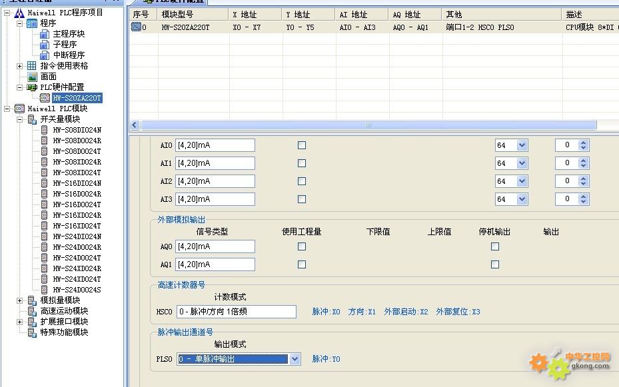Collapse the 开关量模块 tree node
Image resolution: width=619 pixels, height=387 pixels.
pos(20,119)
